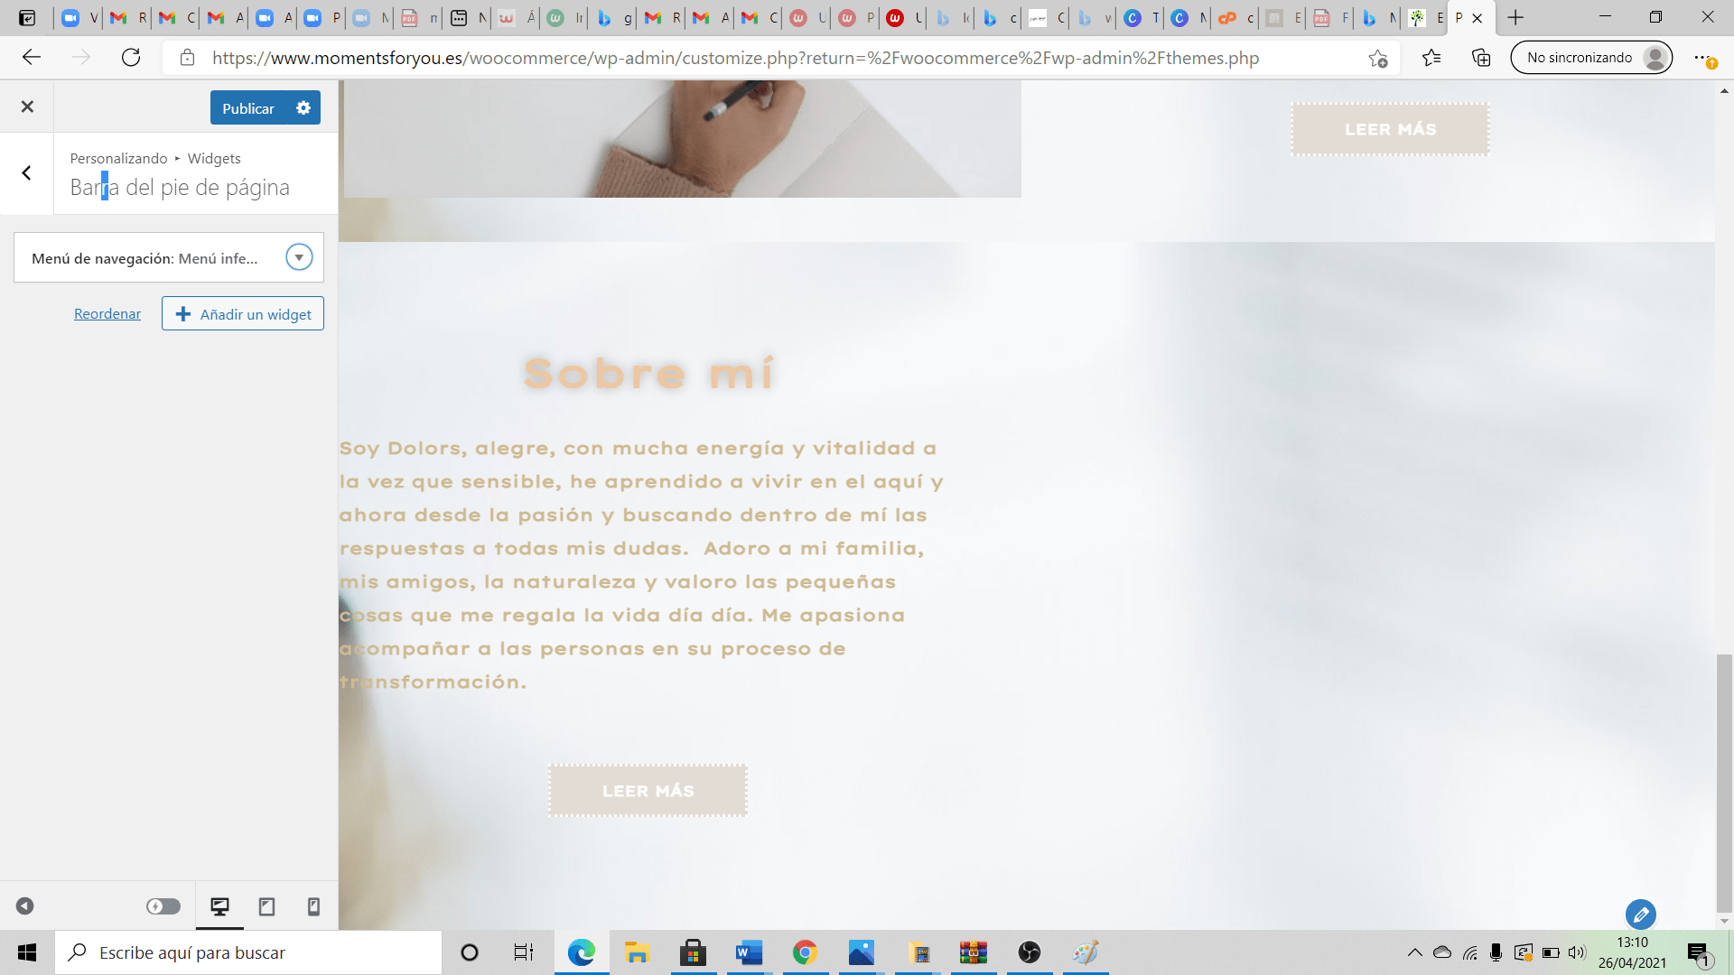Image resolution: width=1734 pixels, height=975 pixels.
Task: Open Task View from the taskbar
Action: 524,952
